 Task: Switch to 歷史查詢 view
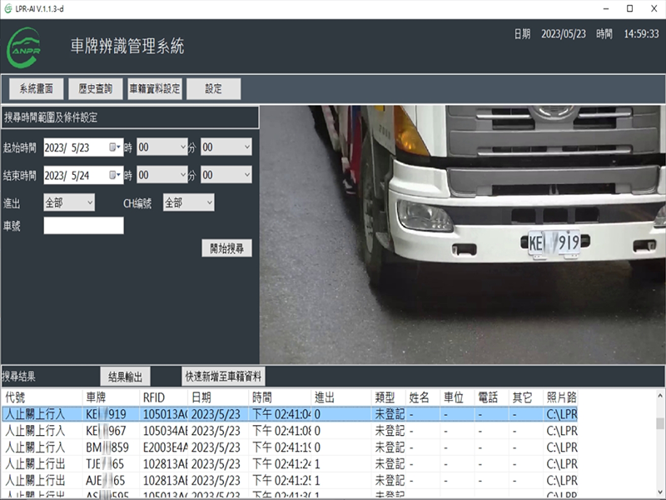[x=96, y=89]
